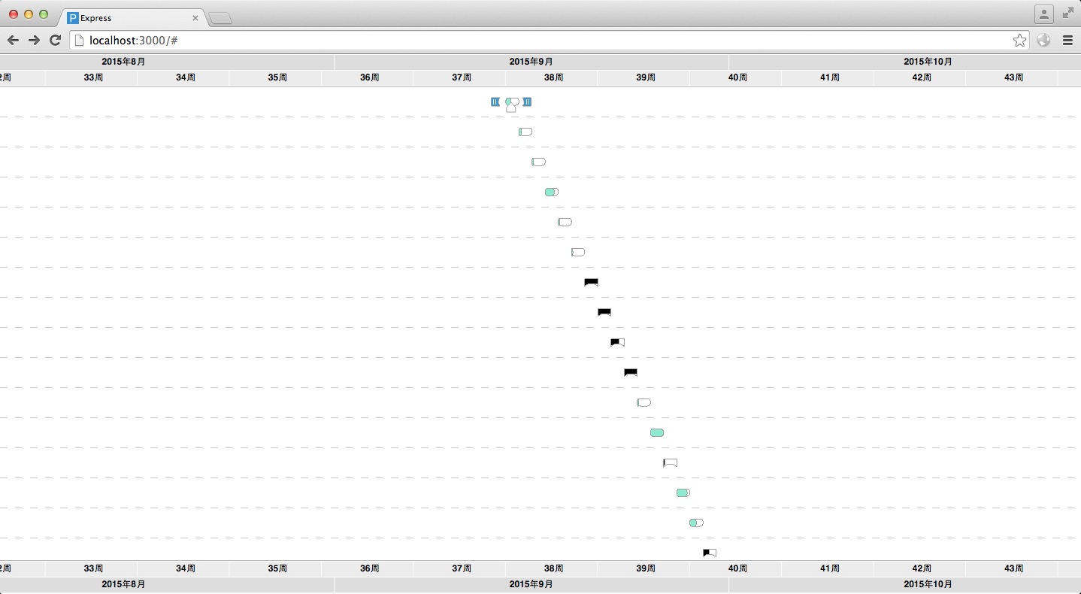Select the mostly green task bar in the fourth row

pyautogui.click(x=552, y=192)
